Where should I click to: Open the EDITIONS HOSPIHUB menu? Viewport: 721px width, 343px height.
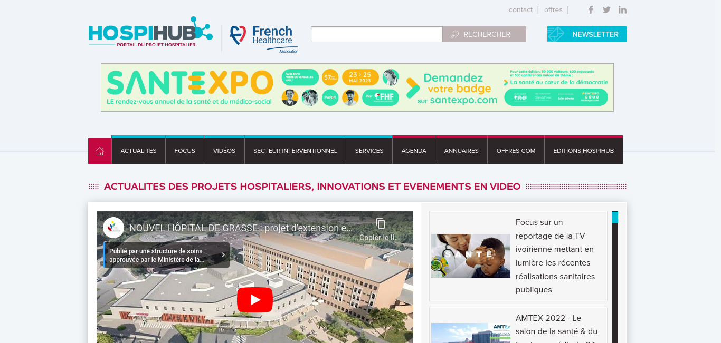coord(584,151)
